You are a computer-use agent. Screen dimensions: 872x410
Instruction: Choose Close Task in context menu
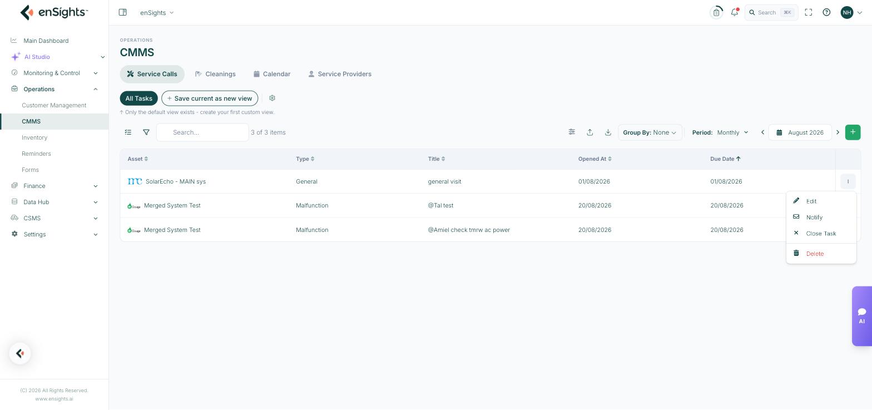tap(821, 234)
